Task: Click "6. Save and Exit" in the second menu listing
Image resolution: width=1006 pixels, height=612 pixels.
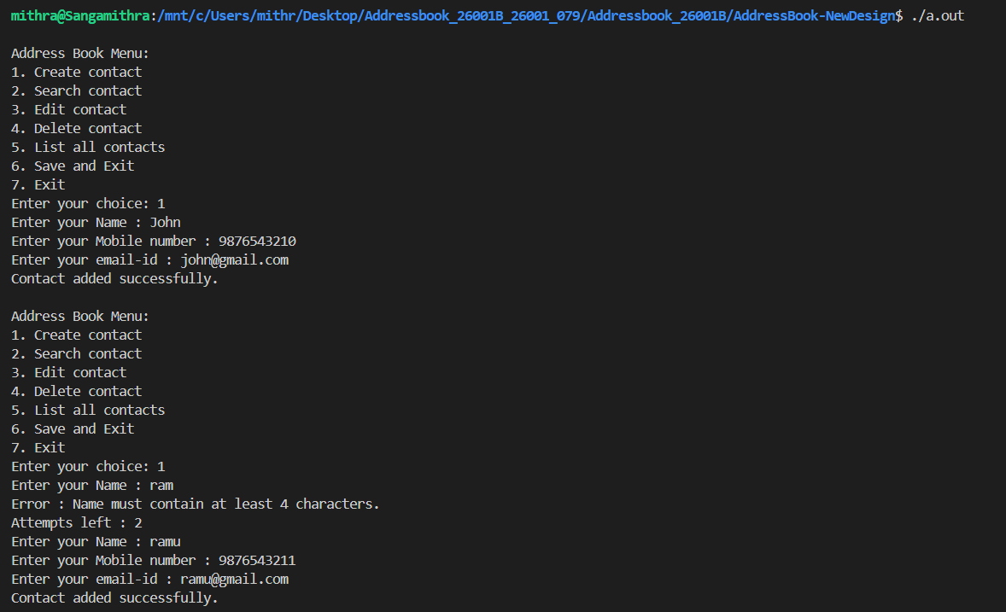Action: [x=73, y=429]
